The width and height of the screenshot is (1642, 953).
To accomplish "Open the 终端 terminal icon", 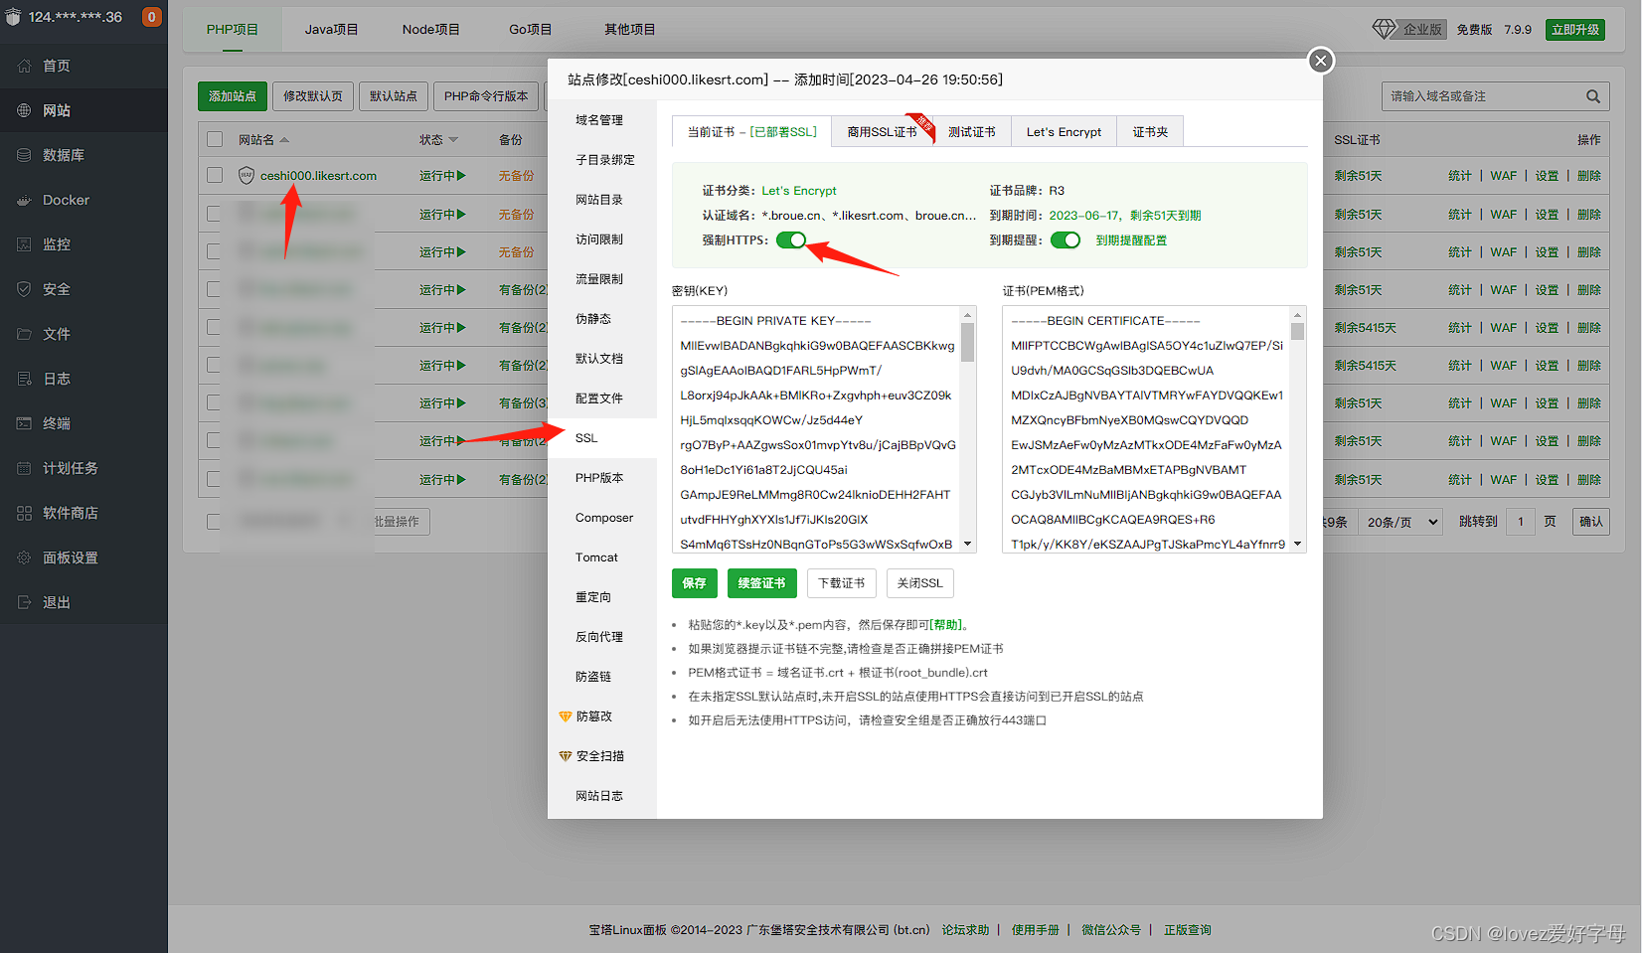I will [24, 423].
